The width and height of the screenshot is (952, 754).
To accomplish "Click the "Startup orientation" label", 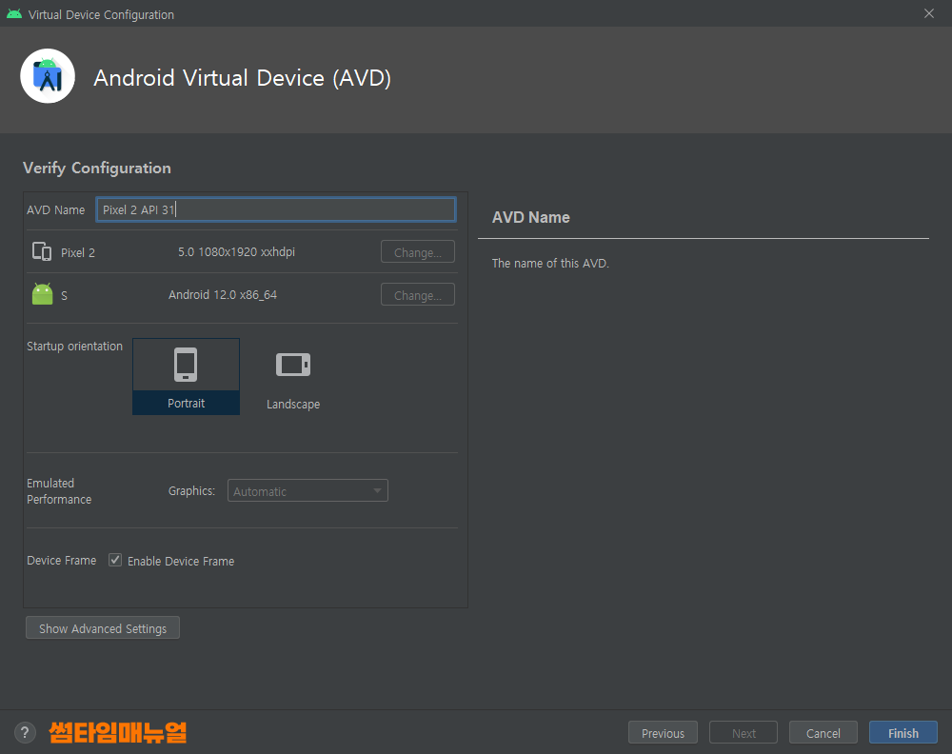I will [x=74, y=346].
